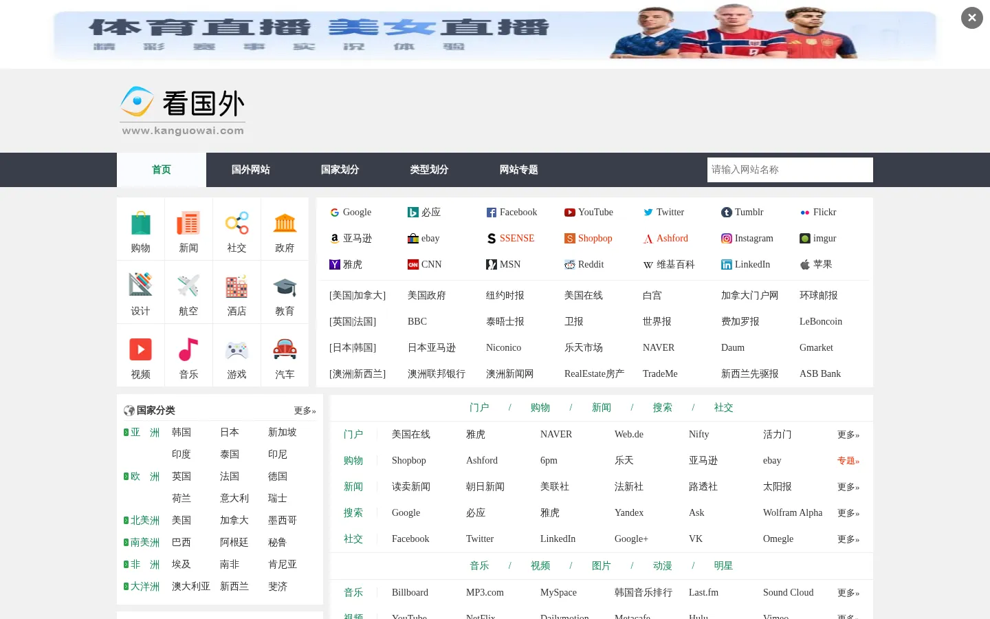Click 更多» on the 搜索 row

848,513
